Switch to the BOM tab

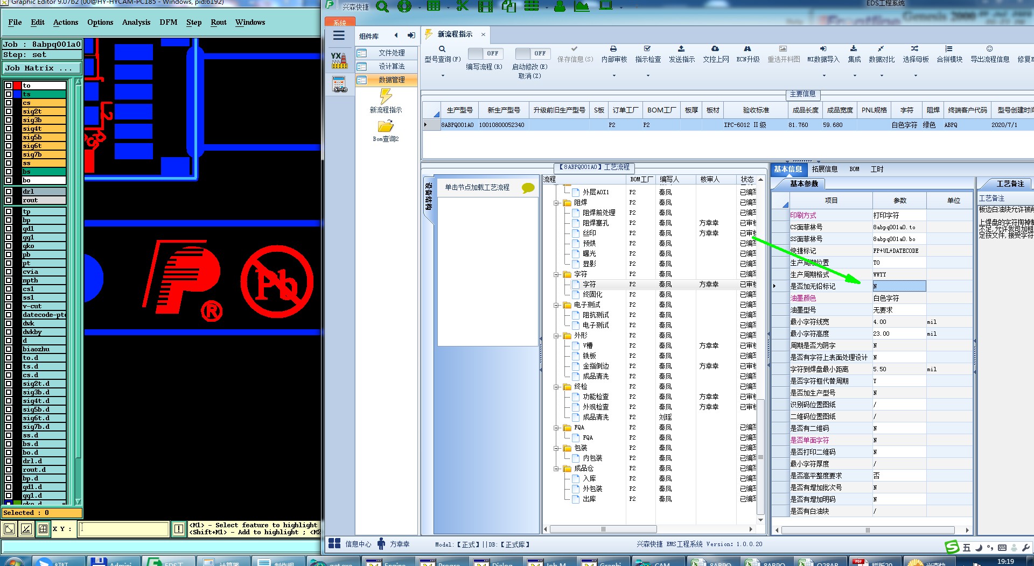pyautogui.click(x=854, y=169)
